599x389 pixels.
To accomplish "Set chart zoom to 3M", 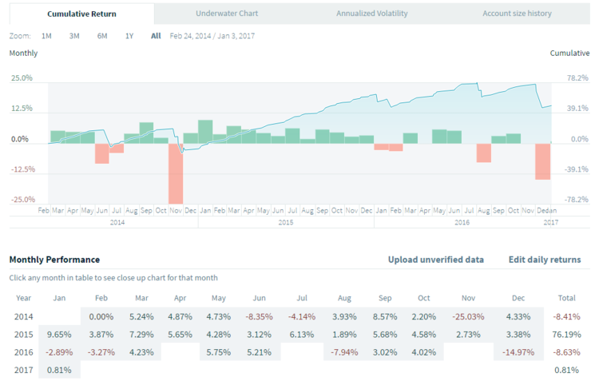I will [x=74, y=36].
